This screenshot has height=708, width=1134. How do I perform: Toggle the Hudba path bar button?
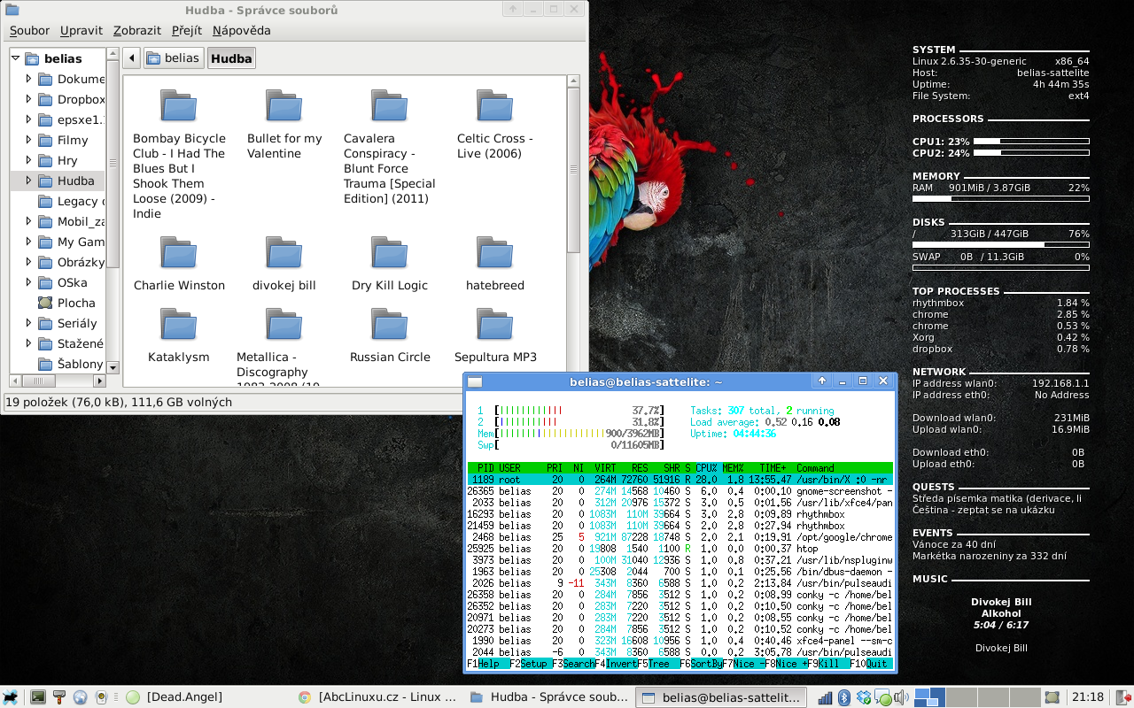click(x=232, y=58)
